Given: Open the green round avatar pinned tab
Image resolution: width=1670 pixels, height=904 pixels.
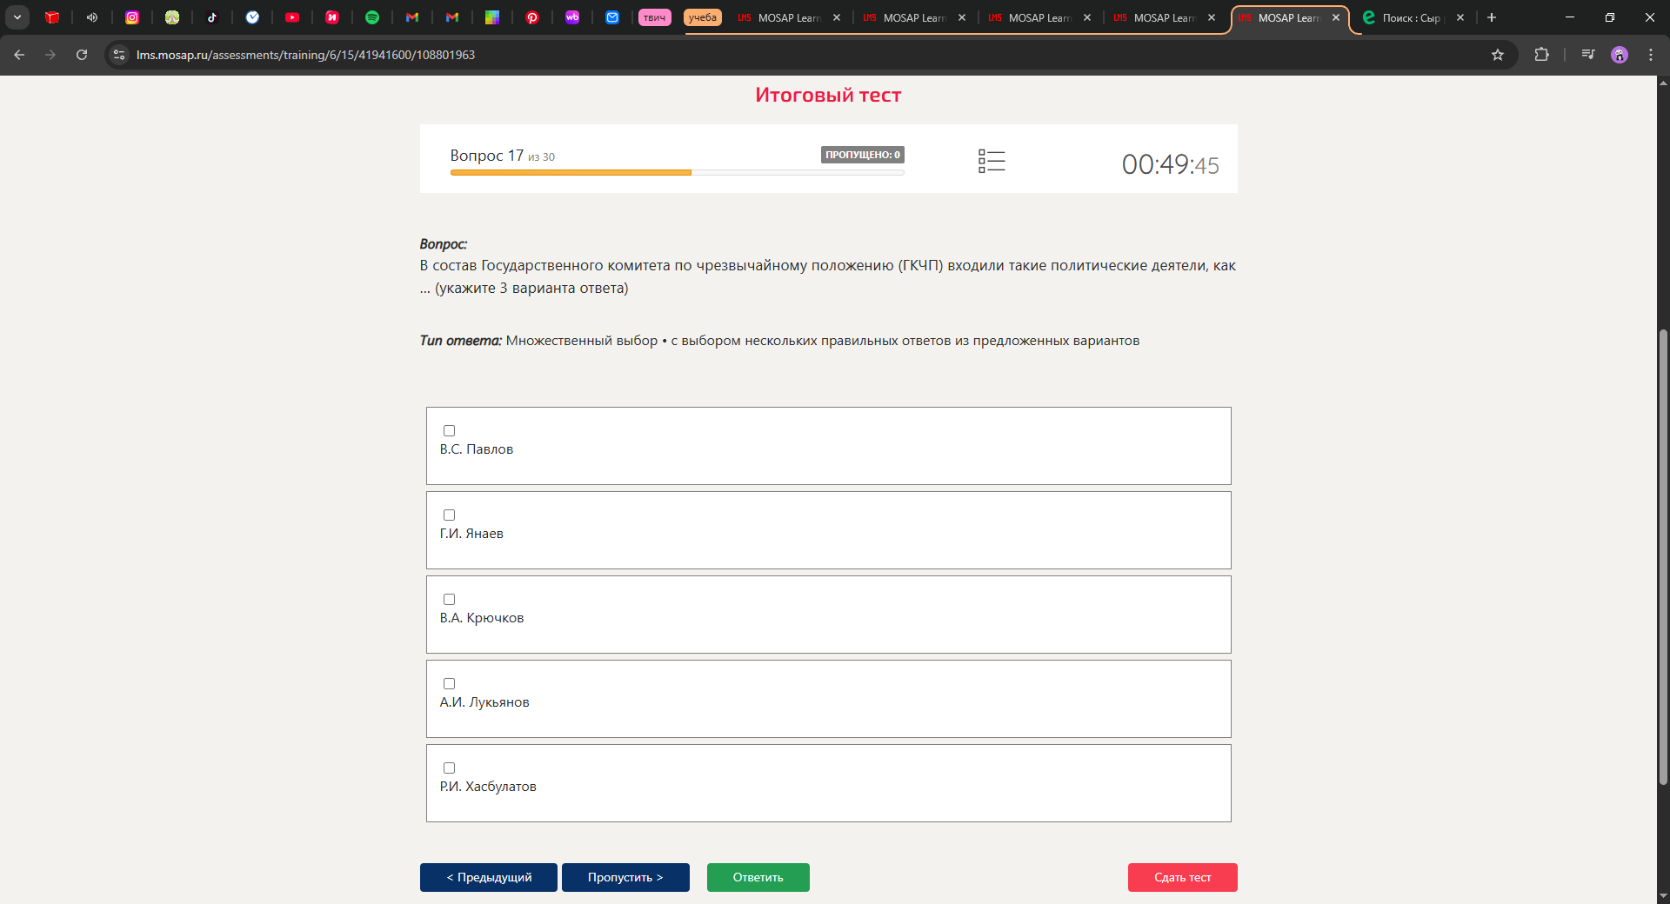Looking at the screenshot, I should (x=172, y=17).
